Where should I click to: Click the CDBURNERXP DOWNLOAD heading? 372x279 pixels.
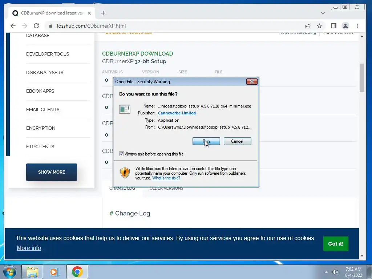pos(137,54)
